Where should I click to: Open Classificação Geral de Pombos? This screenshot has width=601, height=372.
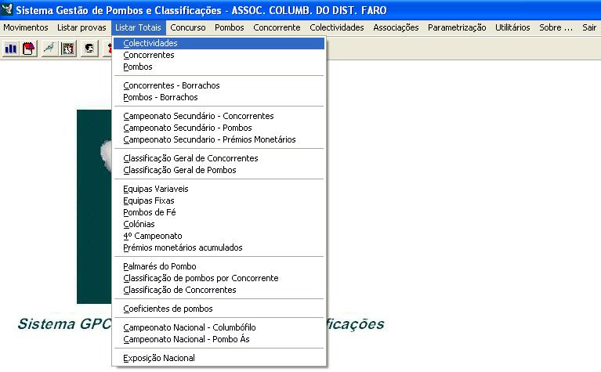coord(179,170)
